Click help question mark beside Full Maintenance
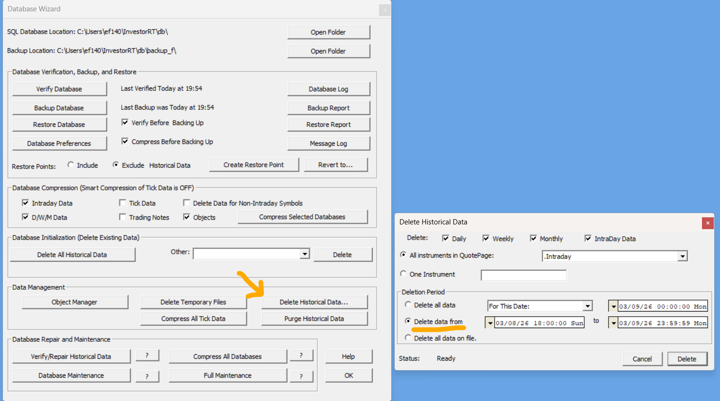 tap(301, 376)
